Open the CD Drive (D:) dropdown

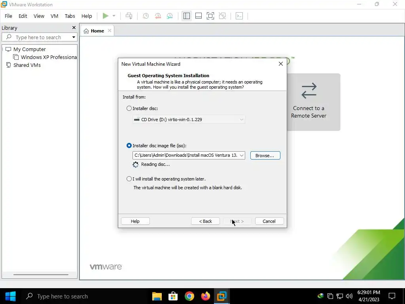tap(189, 120)
